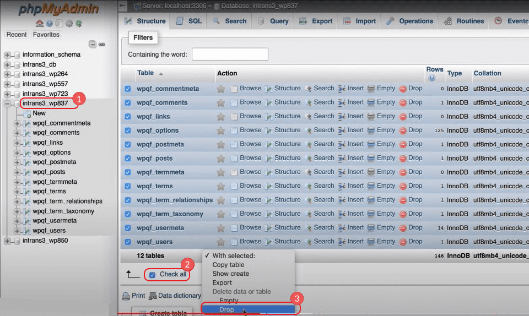Open the SQL tab
529x316 pixels.
188,21
